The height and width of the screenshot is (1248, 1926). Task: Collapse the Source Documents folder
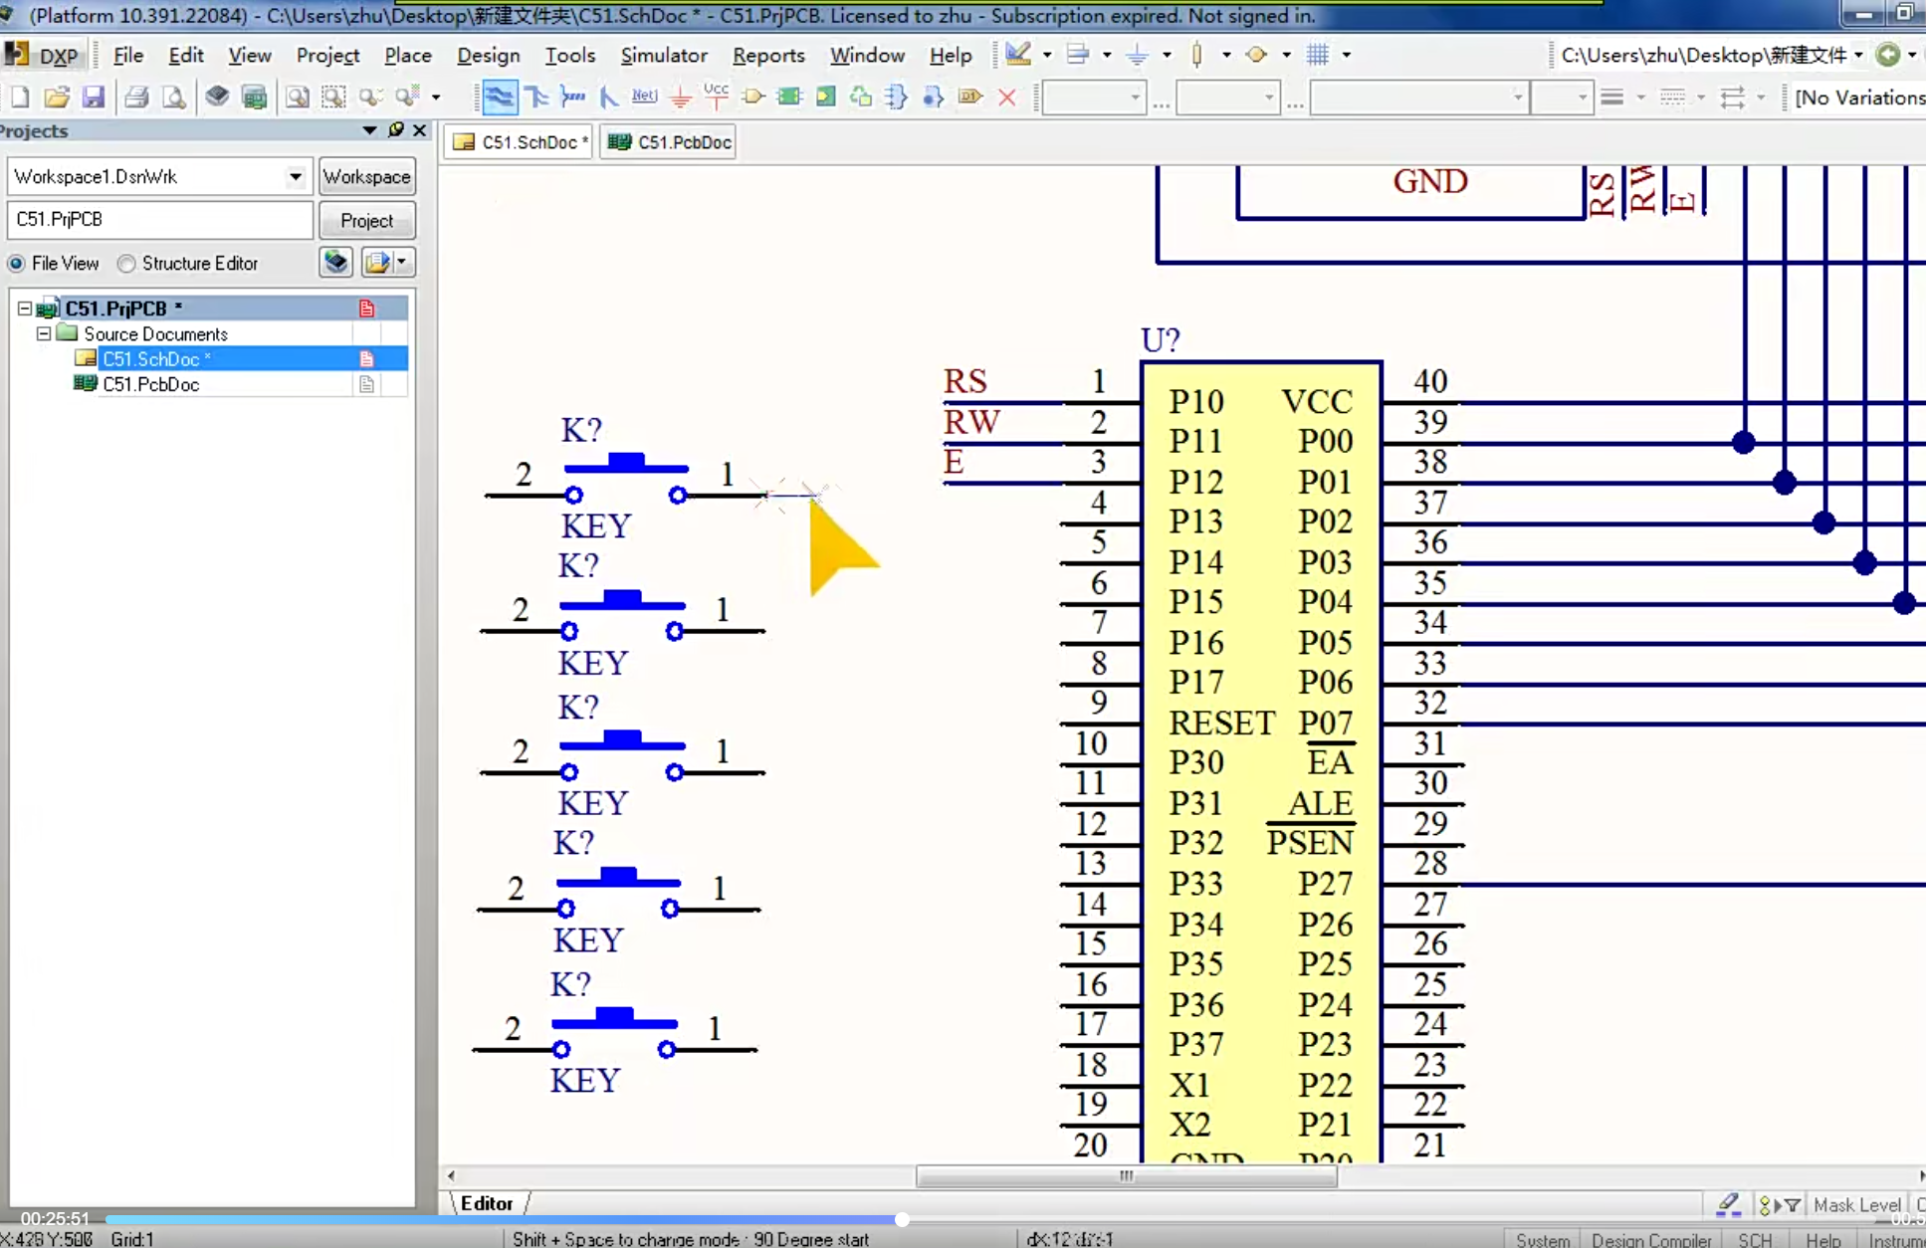[44, 333]
